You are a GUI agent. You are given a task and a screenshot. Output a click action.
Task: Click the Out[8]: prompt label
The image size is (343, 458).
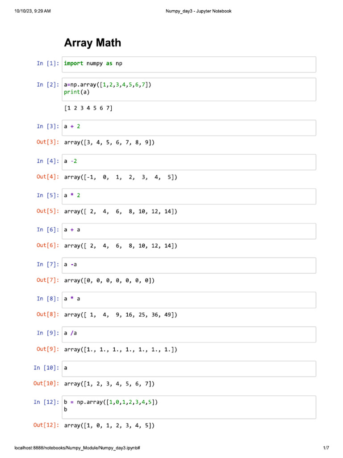point(48,314)
